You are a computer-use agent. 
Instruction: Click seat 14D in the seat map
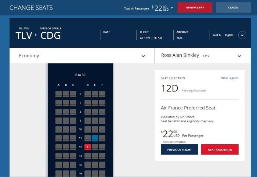[x=87, y=156]
